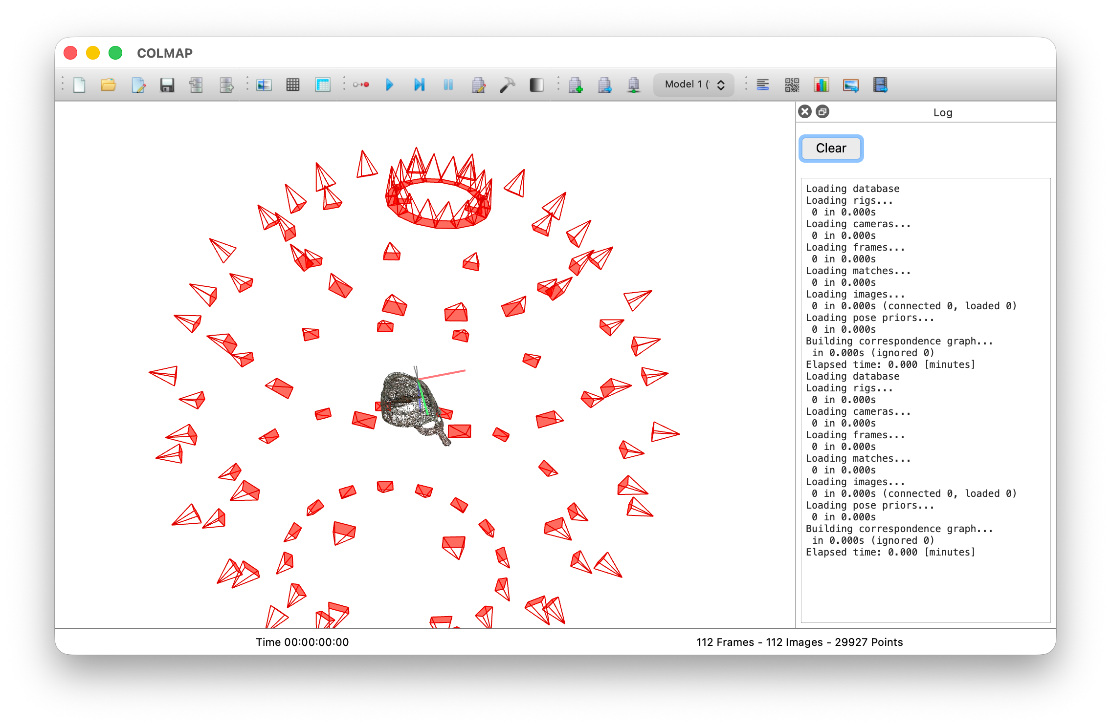The image size is (1111, 727).
Task: Show the match matrix
Action: tap(792, 85)
